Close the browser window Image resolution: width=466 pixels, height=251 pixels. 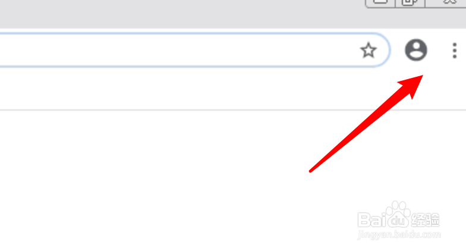[446, 3]
